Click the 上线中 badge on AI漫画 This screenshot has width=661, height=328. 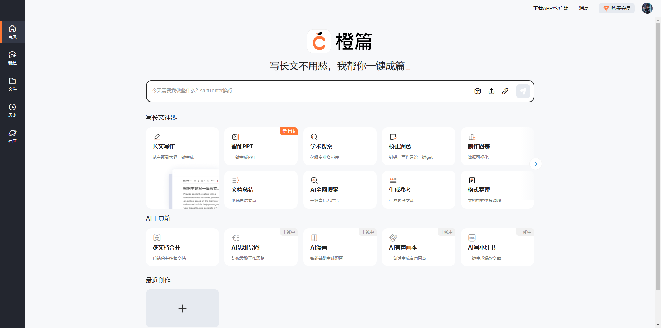click(x=367, y=232)
